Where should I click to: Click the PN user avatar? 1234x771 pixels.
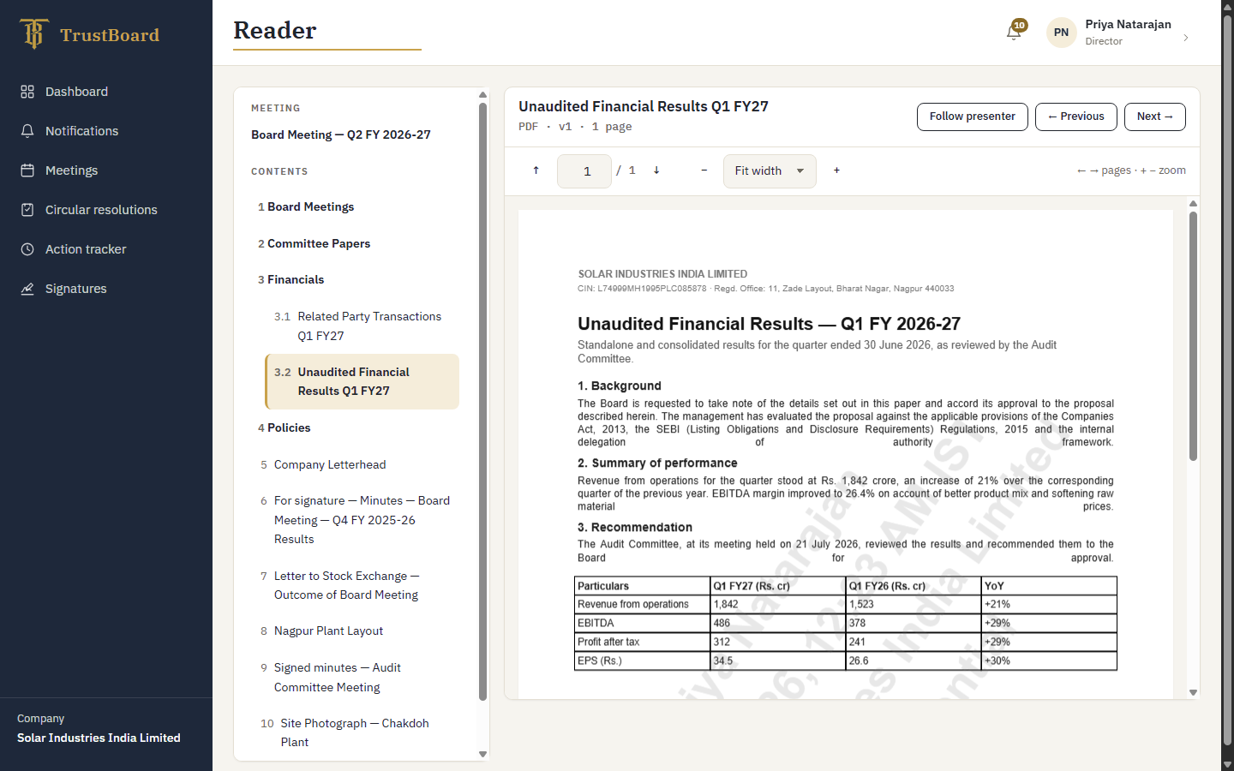(x=1061, y=33)
